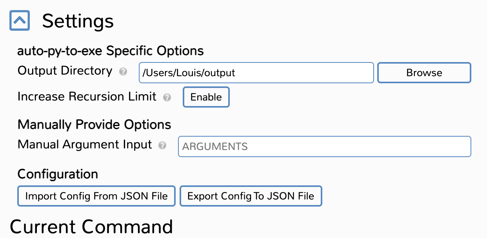Click the Manual Argument Input question-mark icon

162,146
